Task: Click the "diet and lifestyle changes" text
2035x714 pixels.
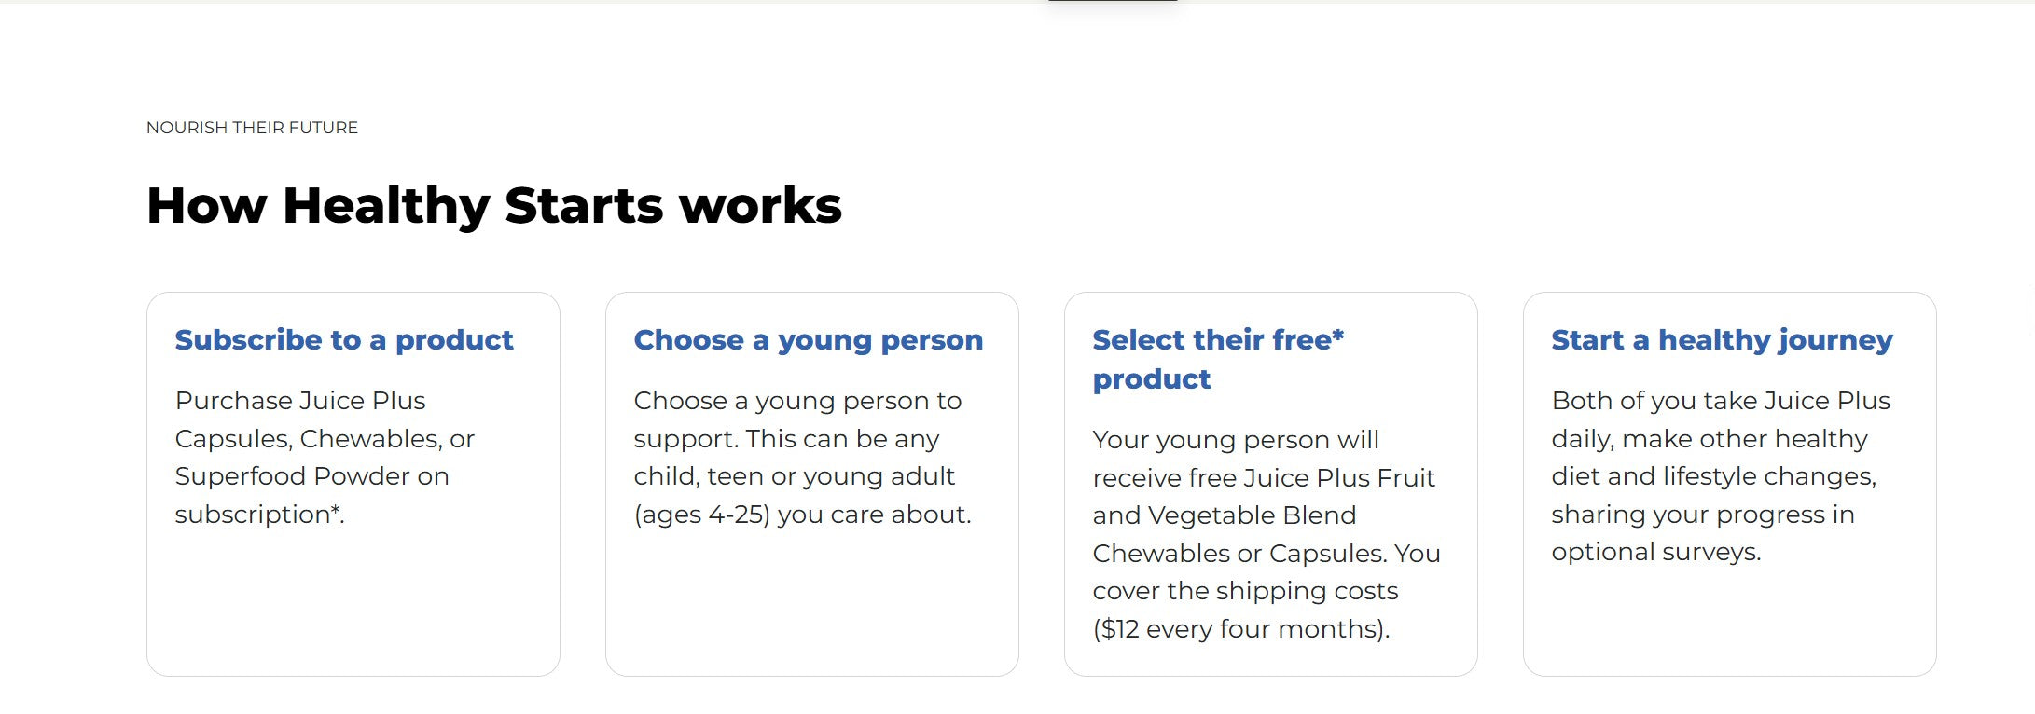Action: (x=1713, y=476)
